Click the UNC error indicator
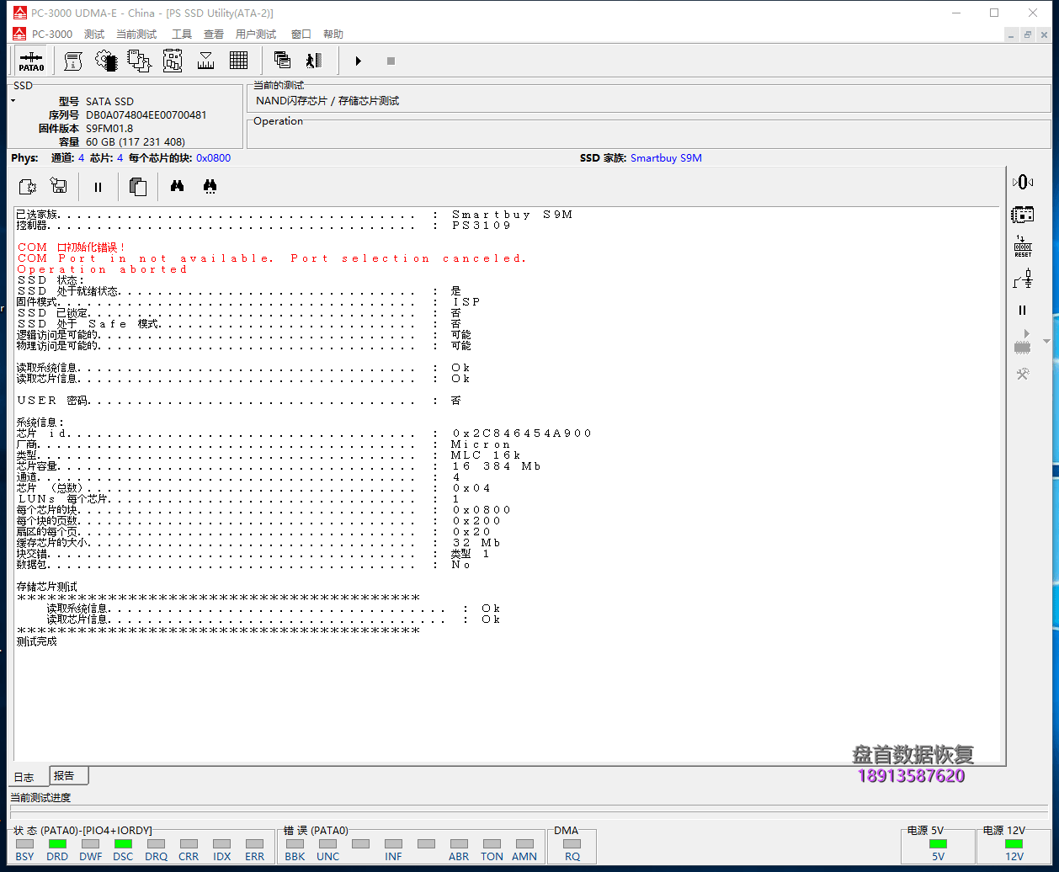 (327, 843)
